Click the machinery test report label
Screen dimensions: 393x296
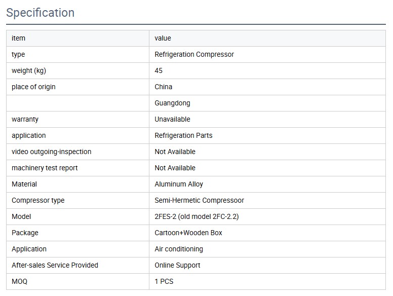(x=45, y=168)
